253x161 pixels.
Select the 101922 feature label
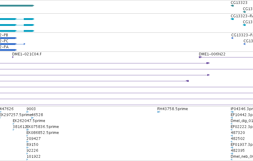click(x=34, y=157)
